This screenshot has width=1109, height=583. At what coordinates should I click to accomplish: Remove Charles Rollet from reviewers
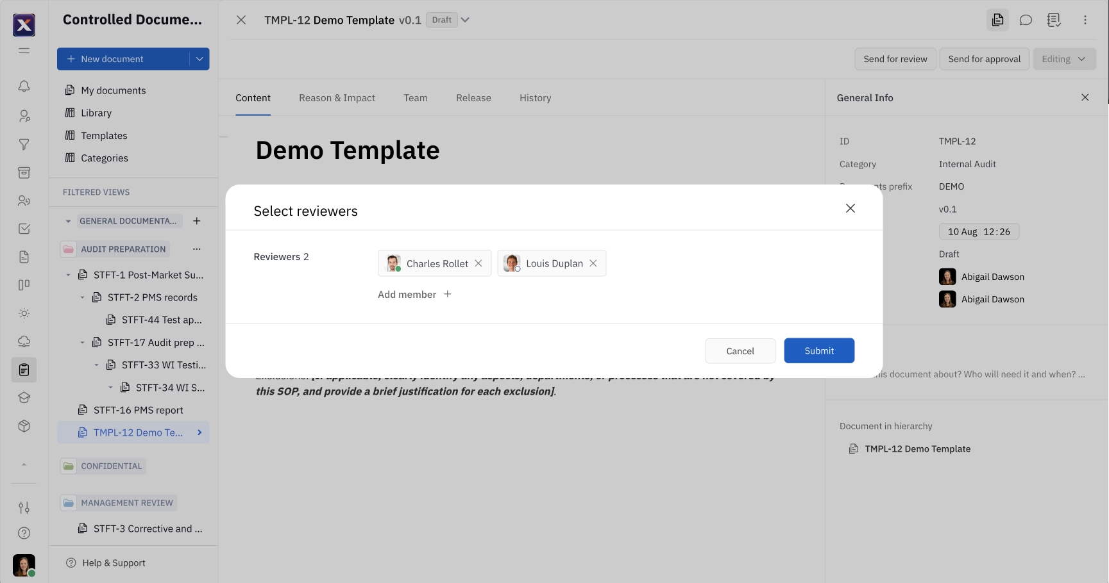tap(478, 263)
